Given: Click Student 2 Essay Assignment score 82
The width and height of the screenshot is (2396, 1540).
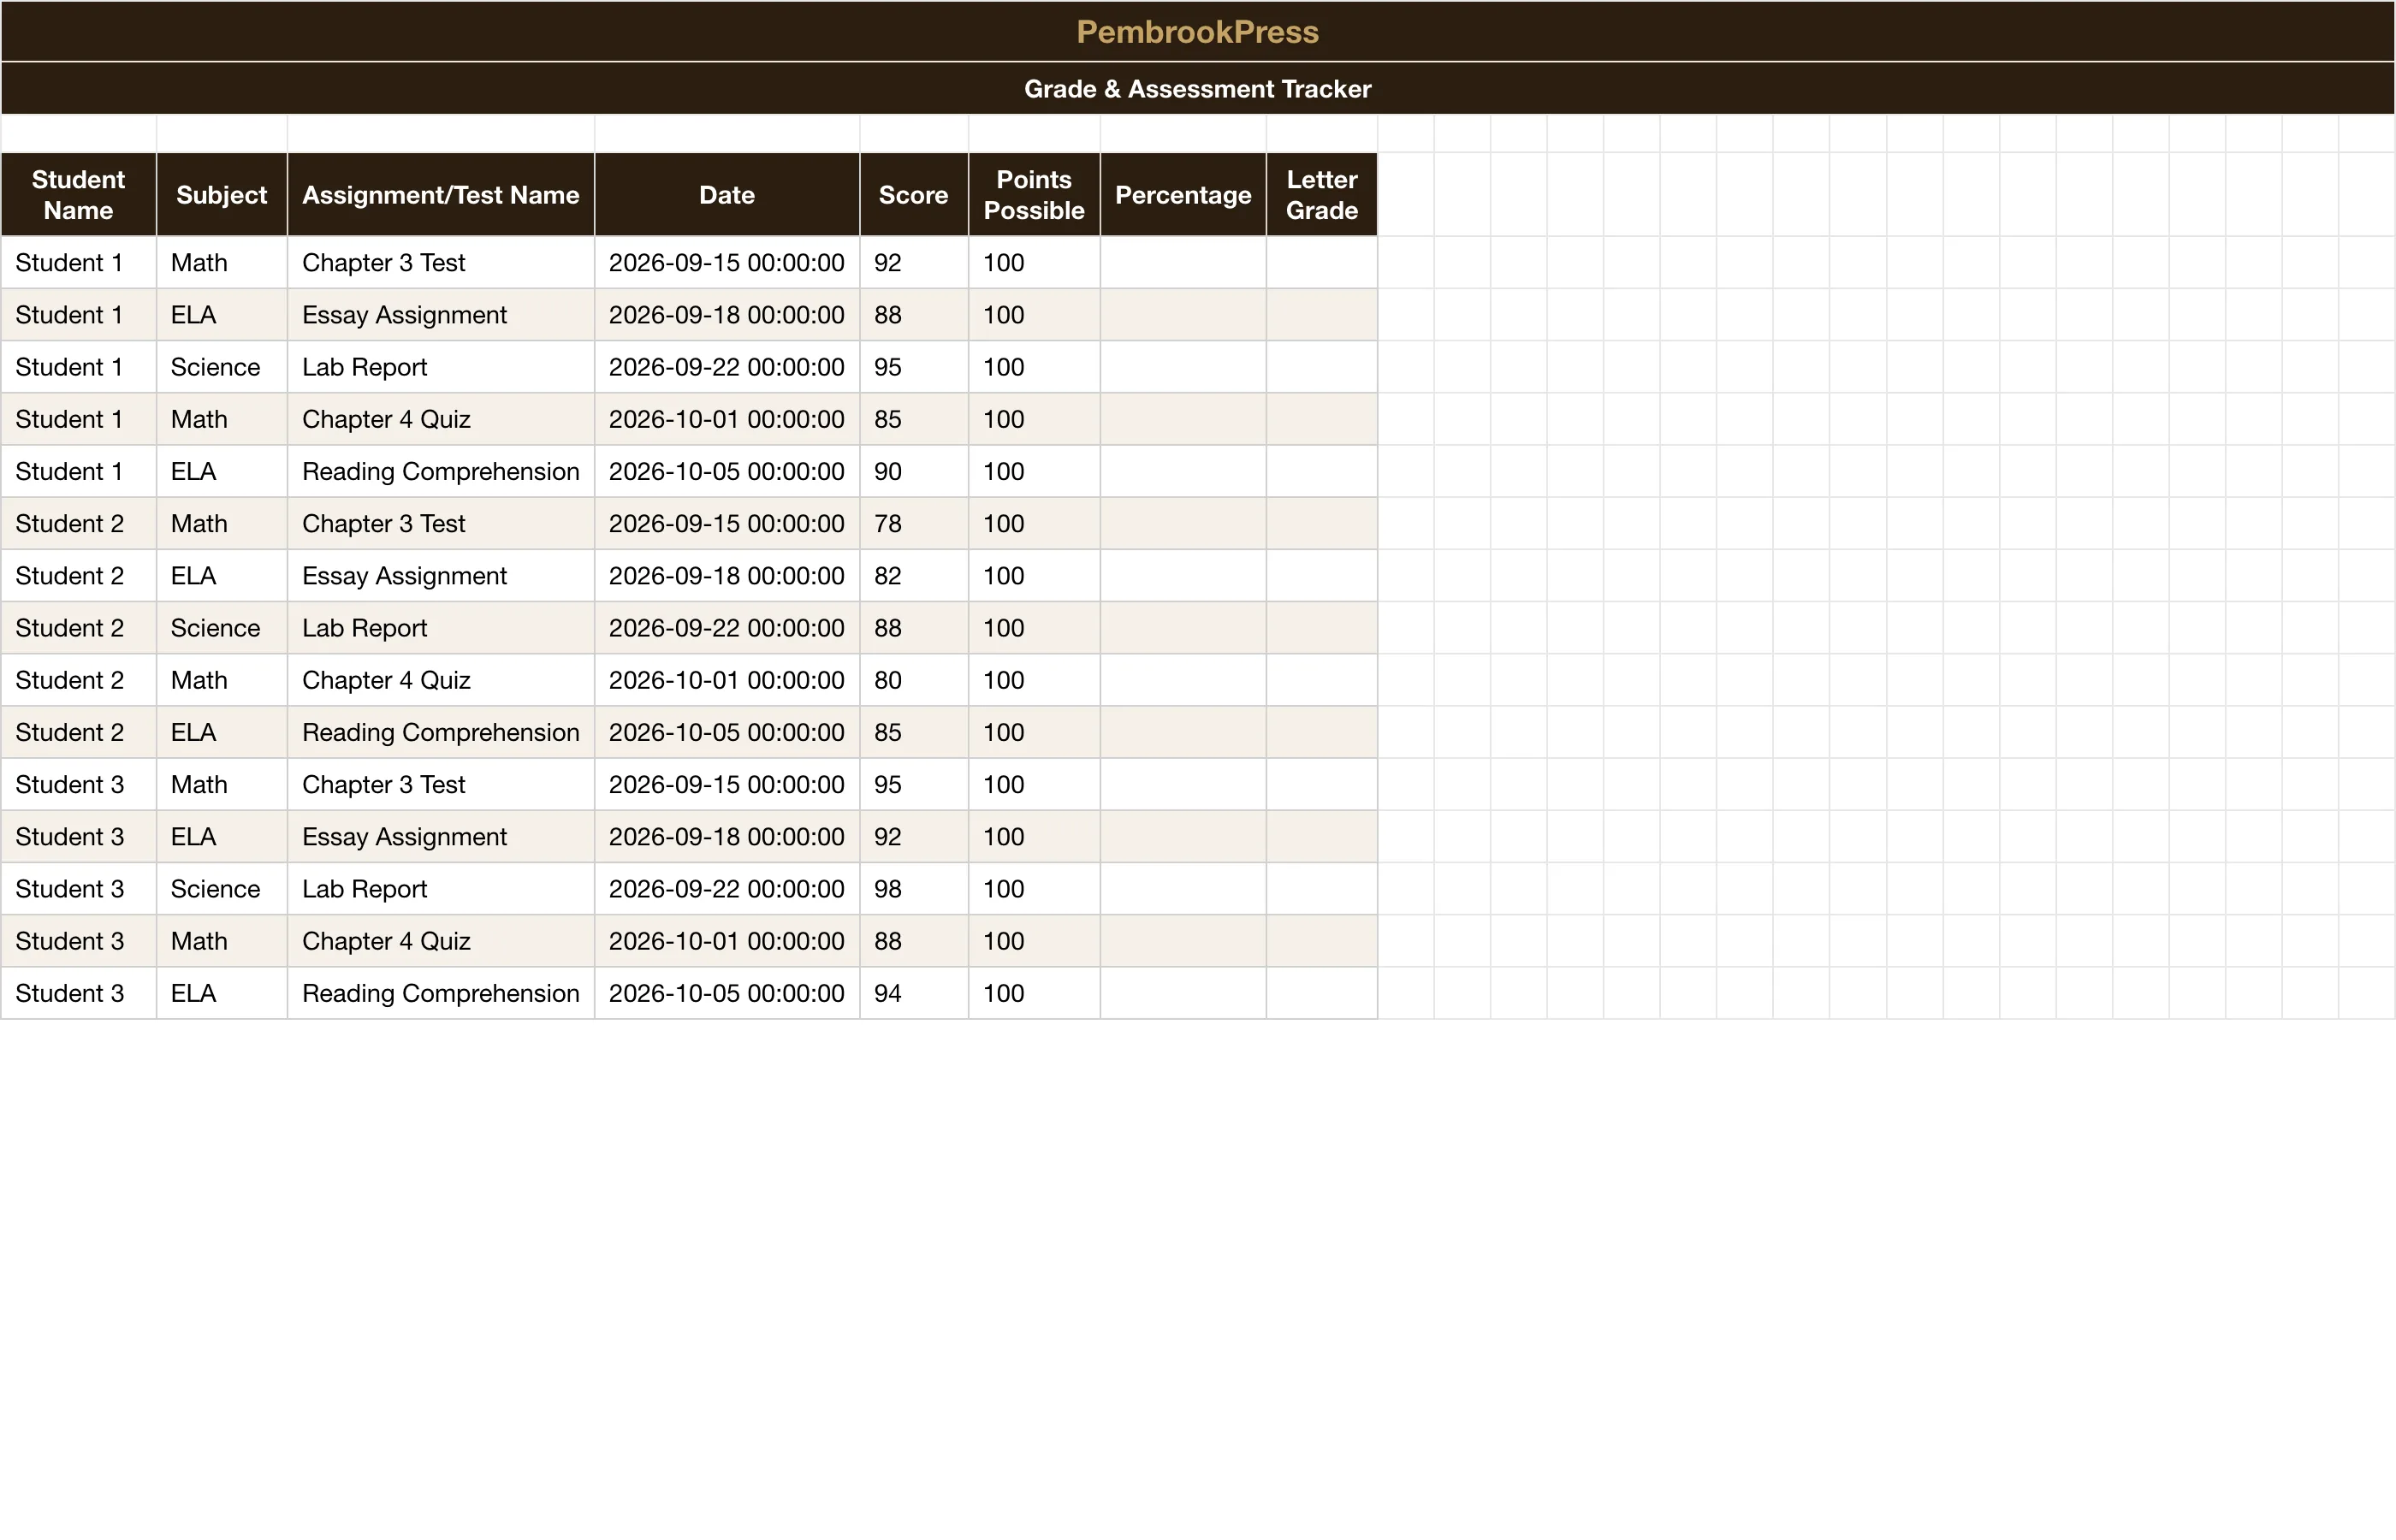Looking at the screenshot, I should click(914, 576).
